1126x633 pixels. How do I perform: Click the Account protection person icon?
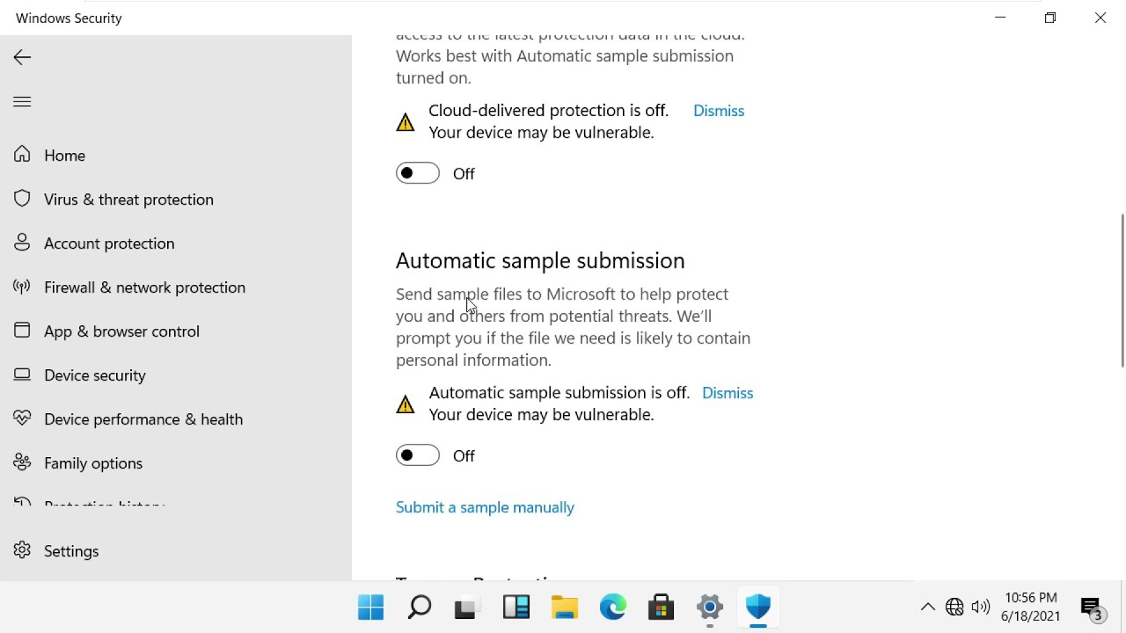point(22,243)
